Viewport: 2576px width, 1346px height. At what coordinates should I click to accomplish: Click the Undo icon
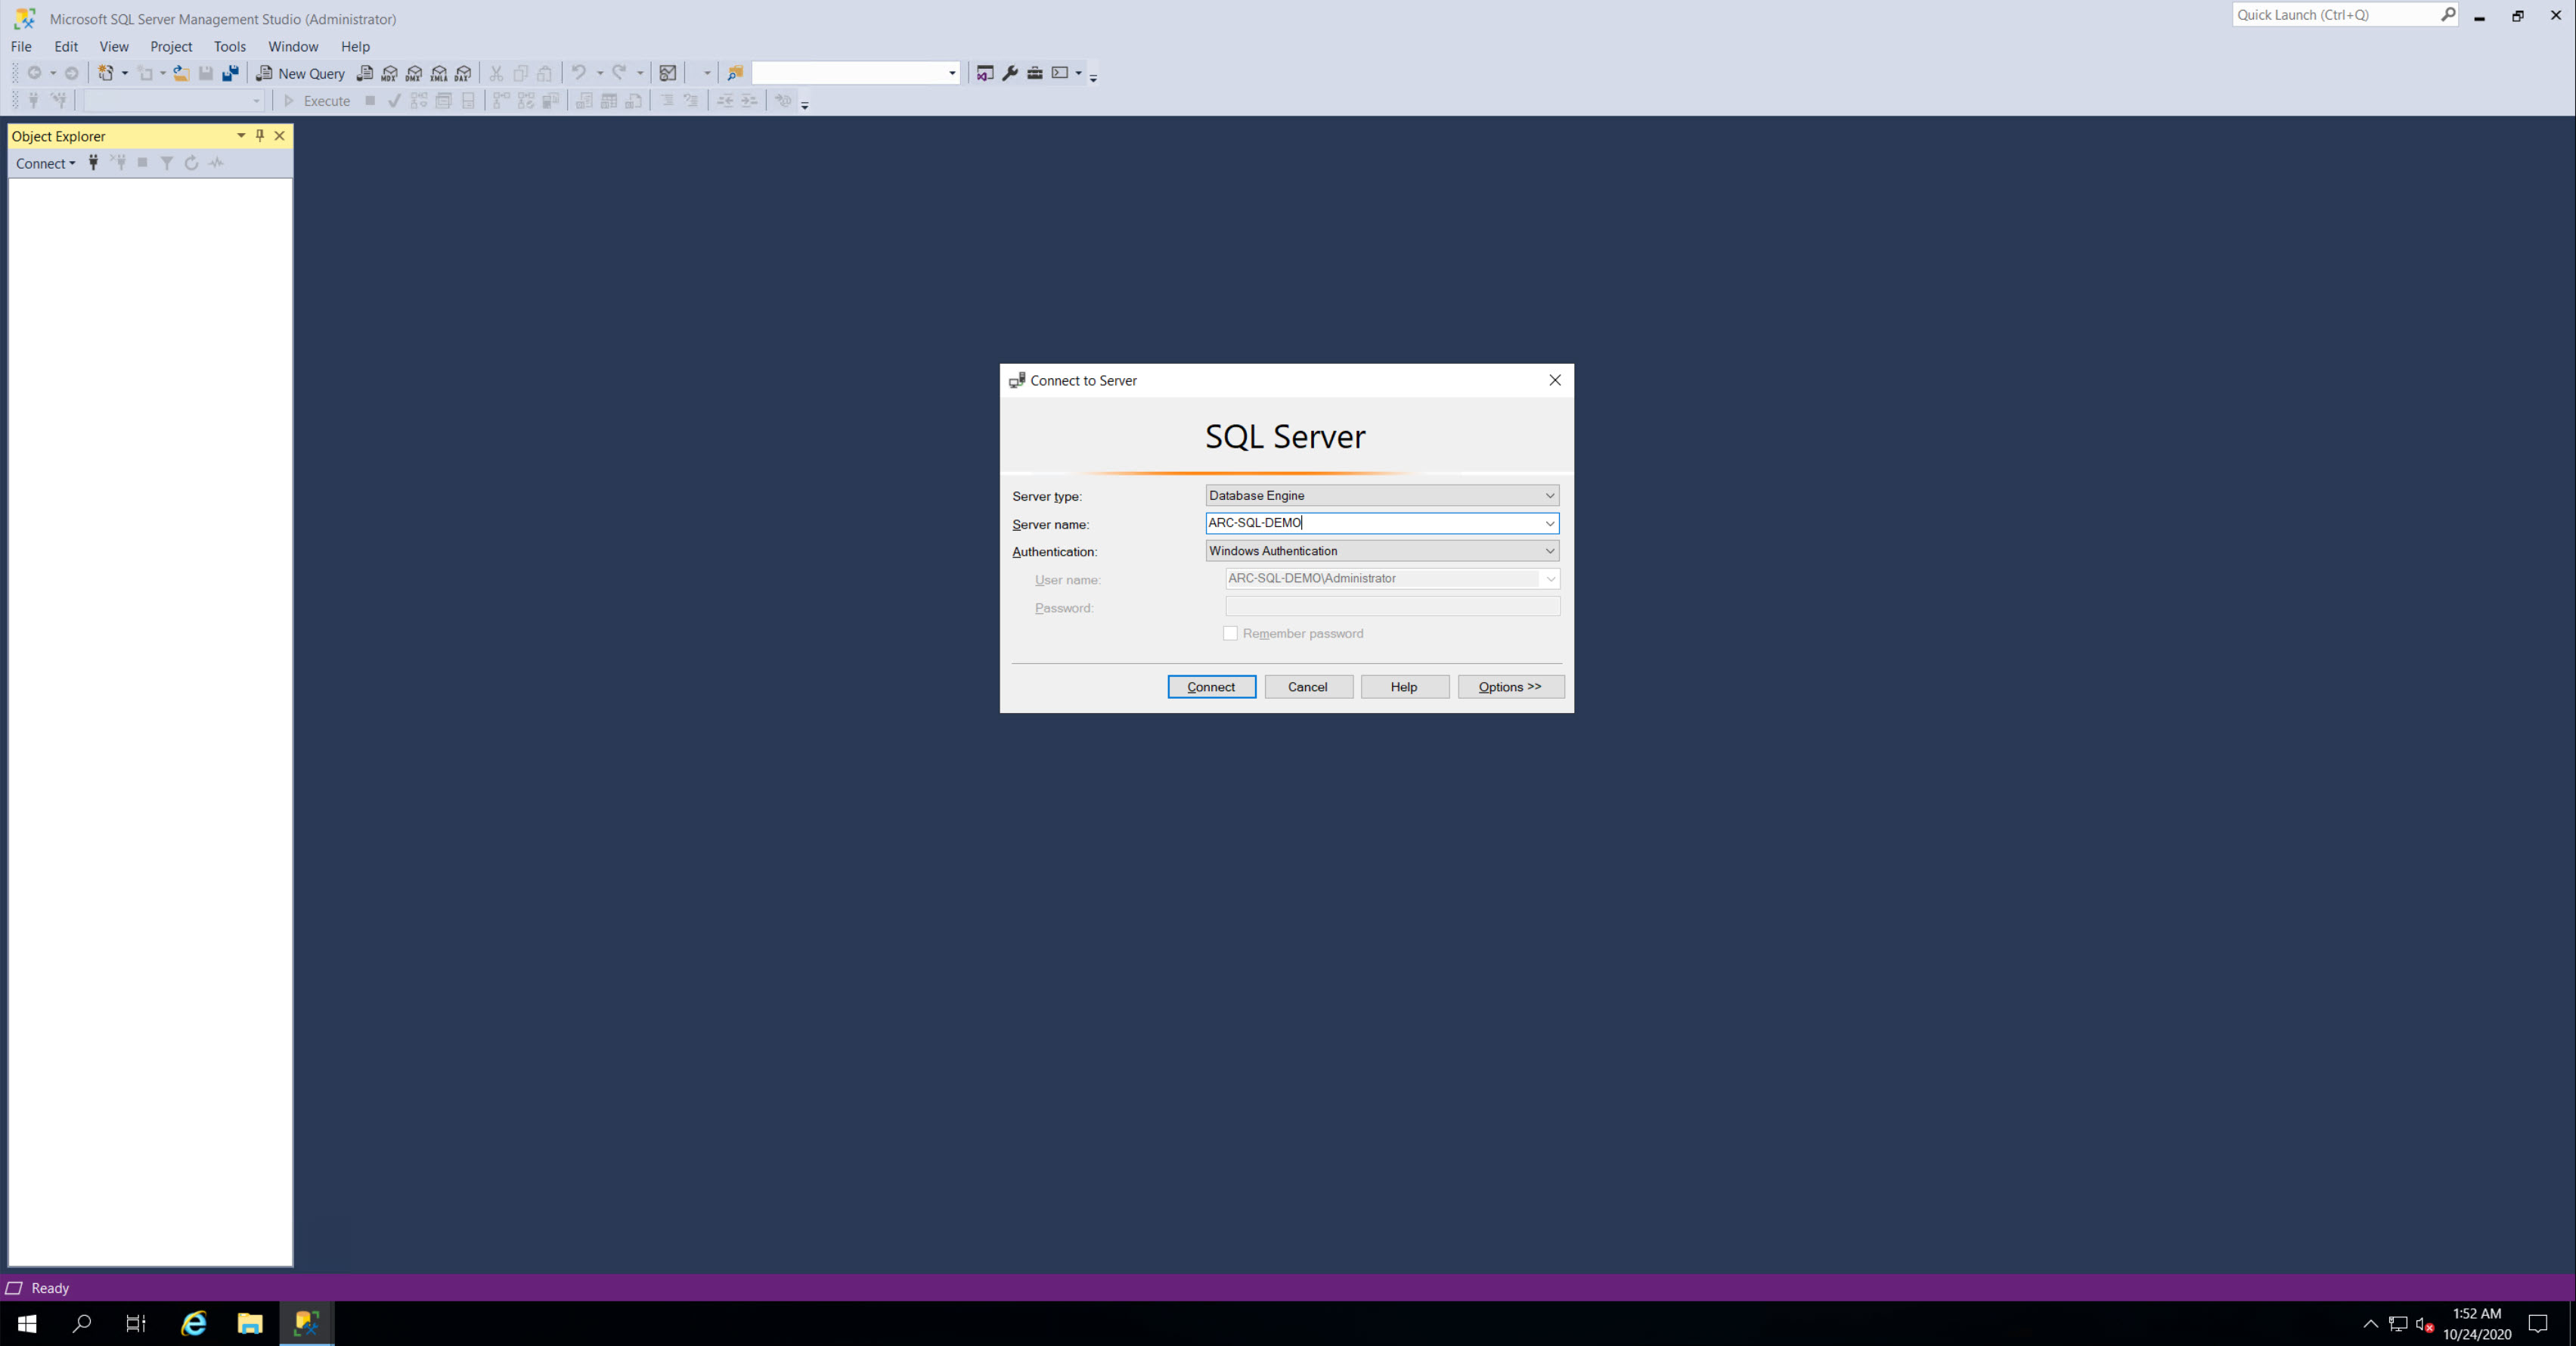point(579,73)
